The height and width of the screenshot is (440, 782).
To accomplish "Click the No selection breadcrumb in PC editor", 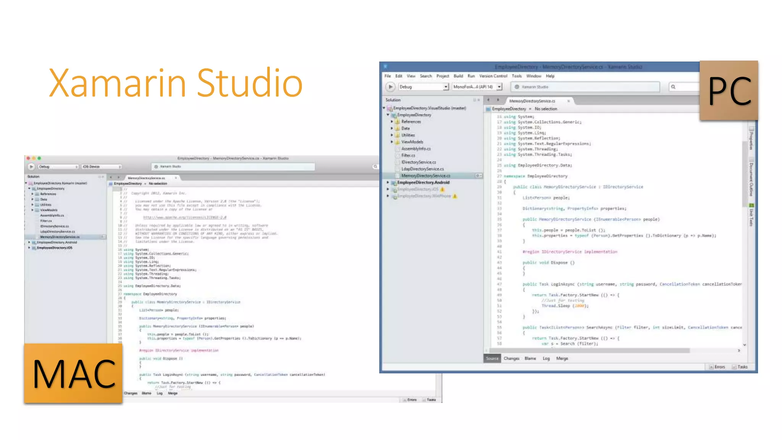I will 546,109.
